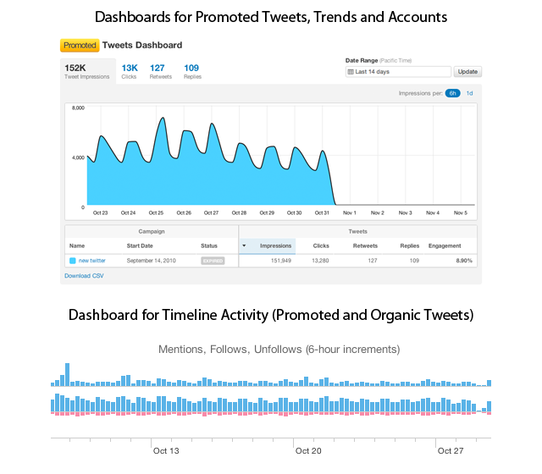Click the tallest bar in mentions chart
The width and height of the screenshot is (542, 474).
(x=68, y=374)
